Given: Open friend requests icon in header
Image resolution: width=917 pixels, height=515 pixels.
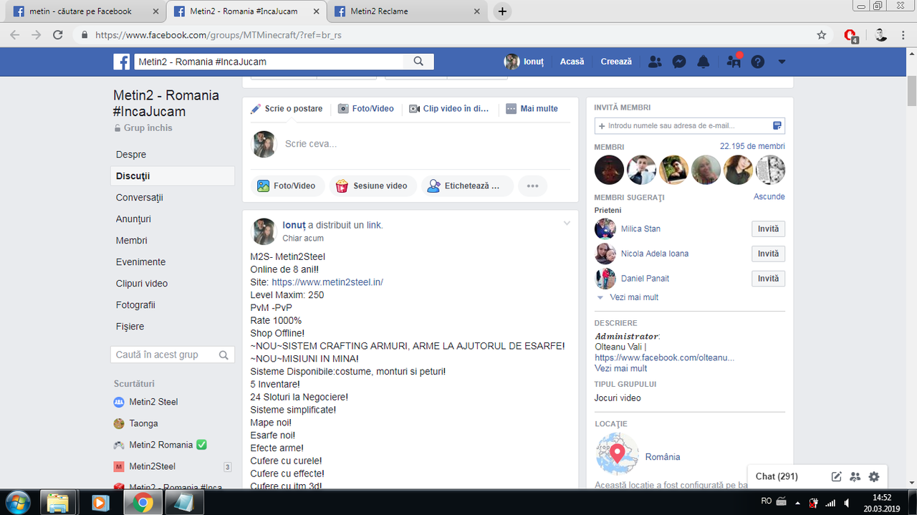Looking at the screenshot, I should (655, 62).
